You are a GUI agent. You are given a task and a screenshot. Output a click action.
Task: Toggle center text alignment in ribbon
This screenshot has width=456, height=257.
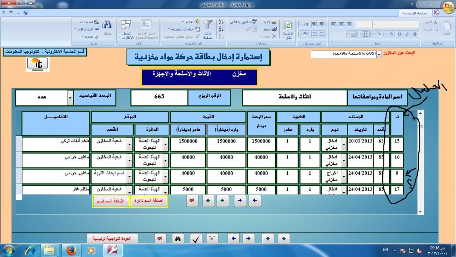tap(341, 24)
